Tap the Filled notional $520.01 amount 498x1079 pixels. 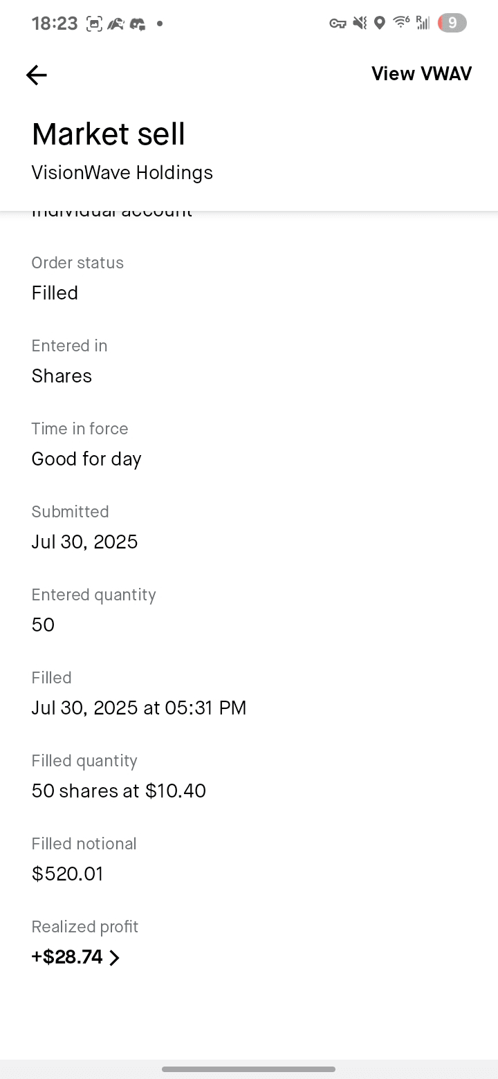68,874
